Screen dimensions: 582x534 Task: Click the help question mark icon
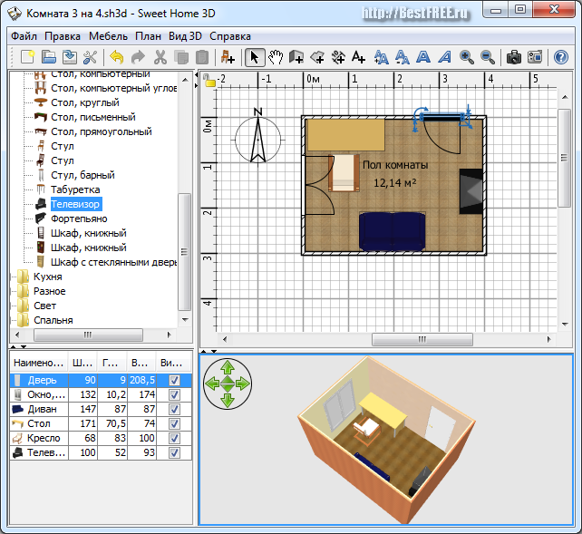pos(560,57)
